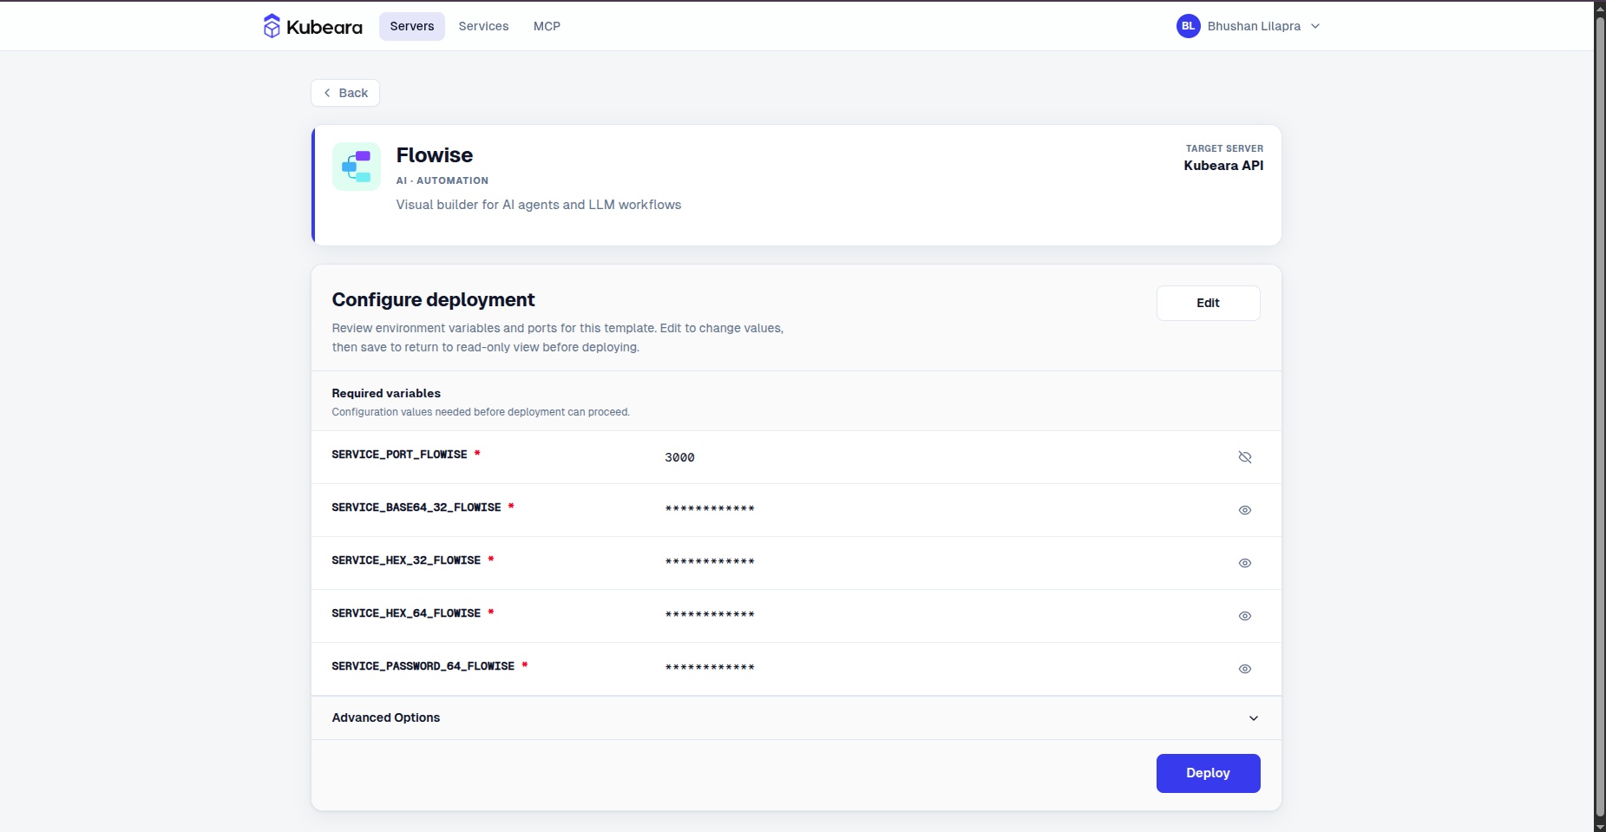
Task: Reveal the SERVICE_HEX_32_FLOWISE value
Action: (1245, 563)
